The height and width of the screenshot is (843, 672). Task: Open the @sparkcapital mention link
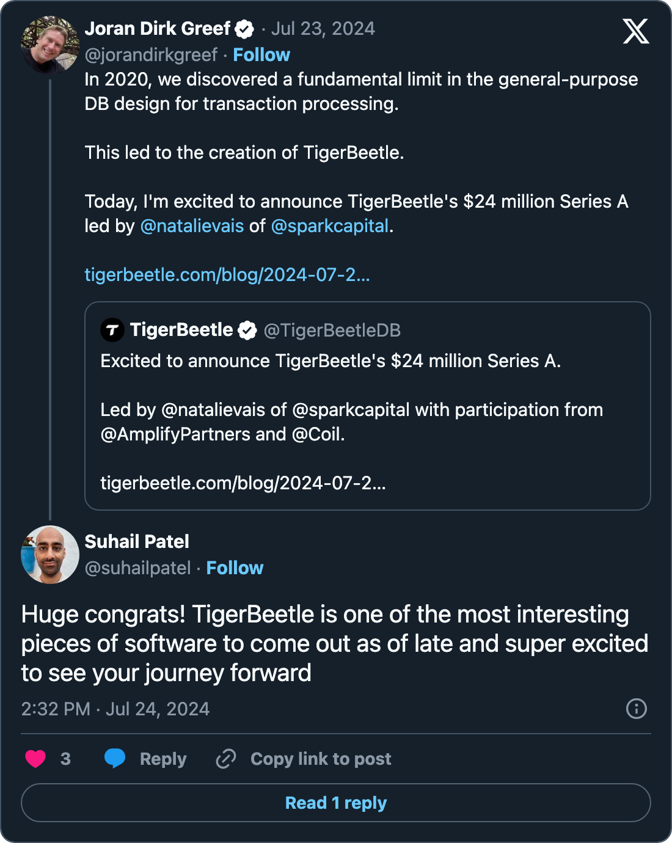(330, 226)
